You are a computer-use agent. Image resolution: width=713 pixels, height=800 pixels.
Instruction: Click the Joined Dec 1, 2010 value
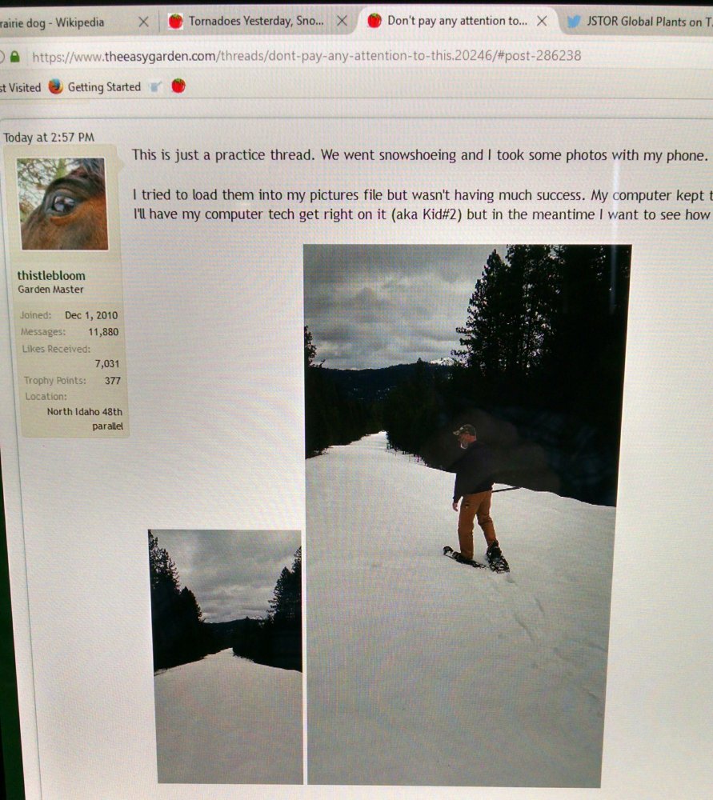pos(91,315)
